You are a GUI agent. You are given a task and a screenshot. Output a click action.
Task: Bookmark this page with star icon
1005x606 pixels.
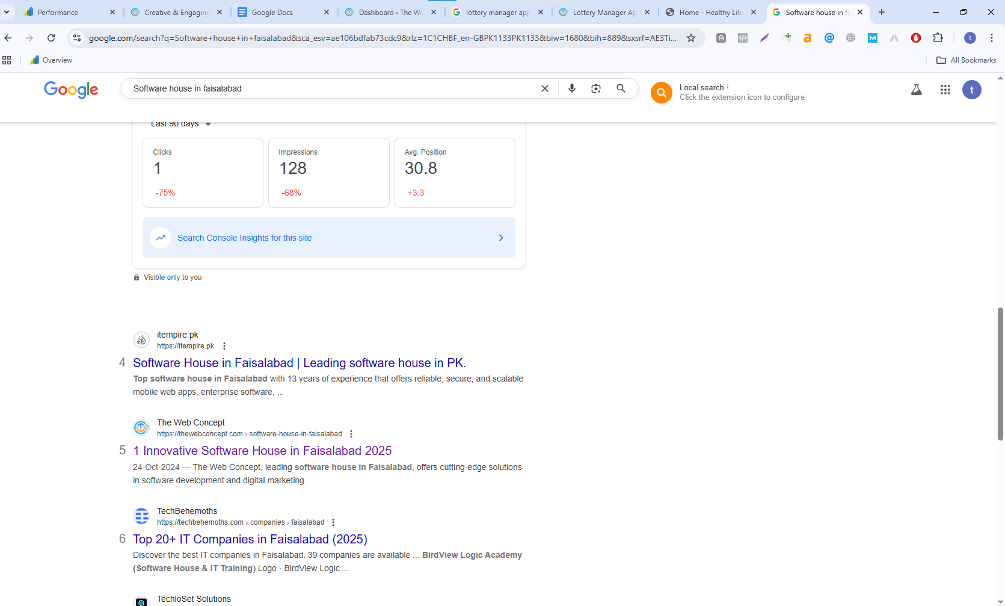[x=691, y=38]
